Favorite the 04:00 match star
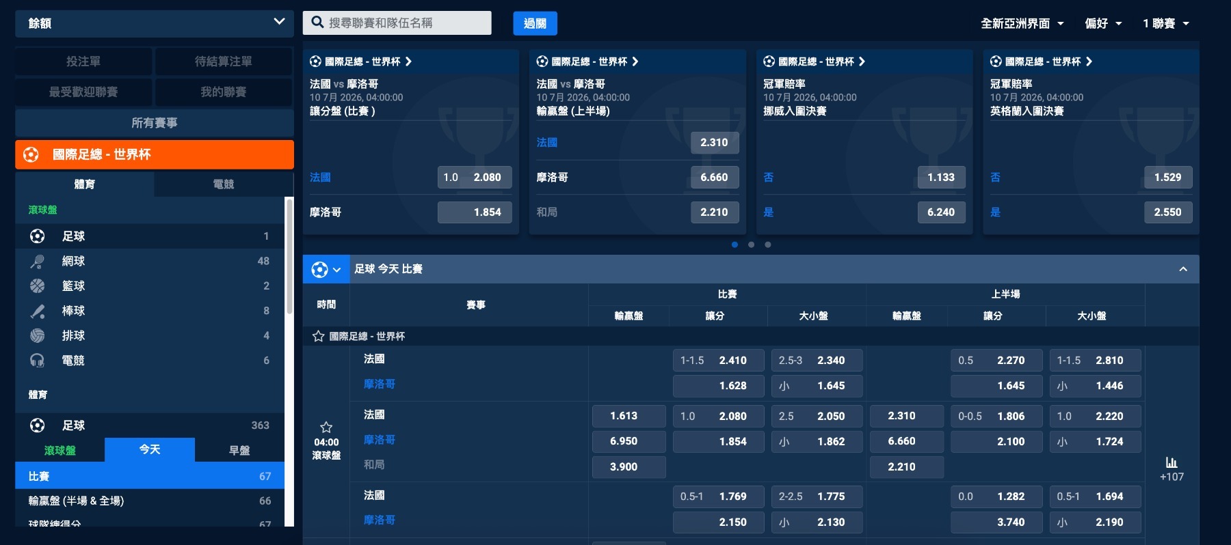 pos(326,428)
